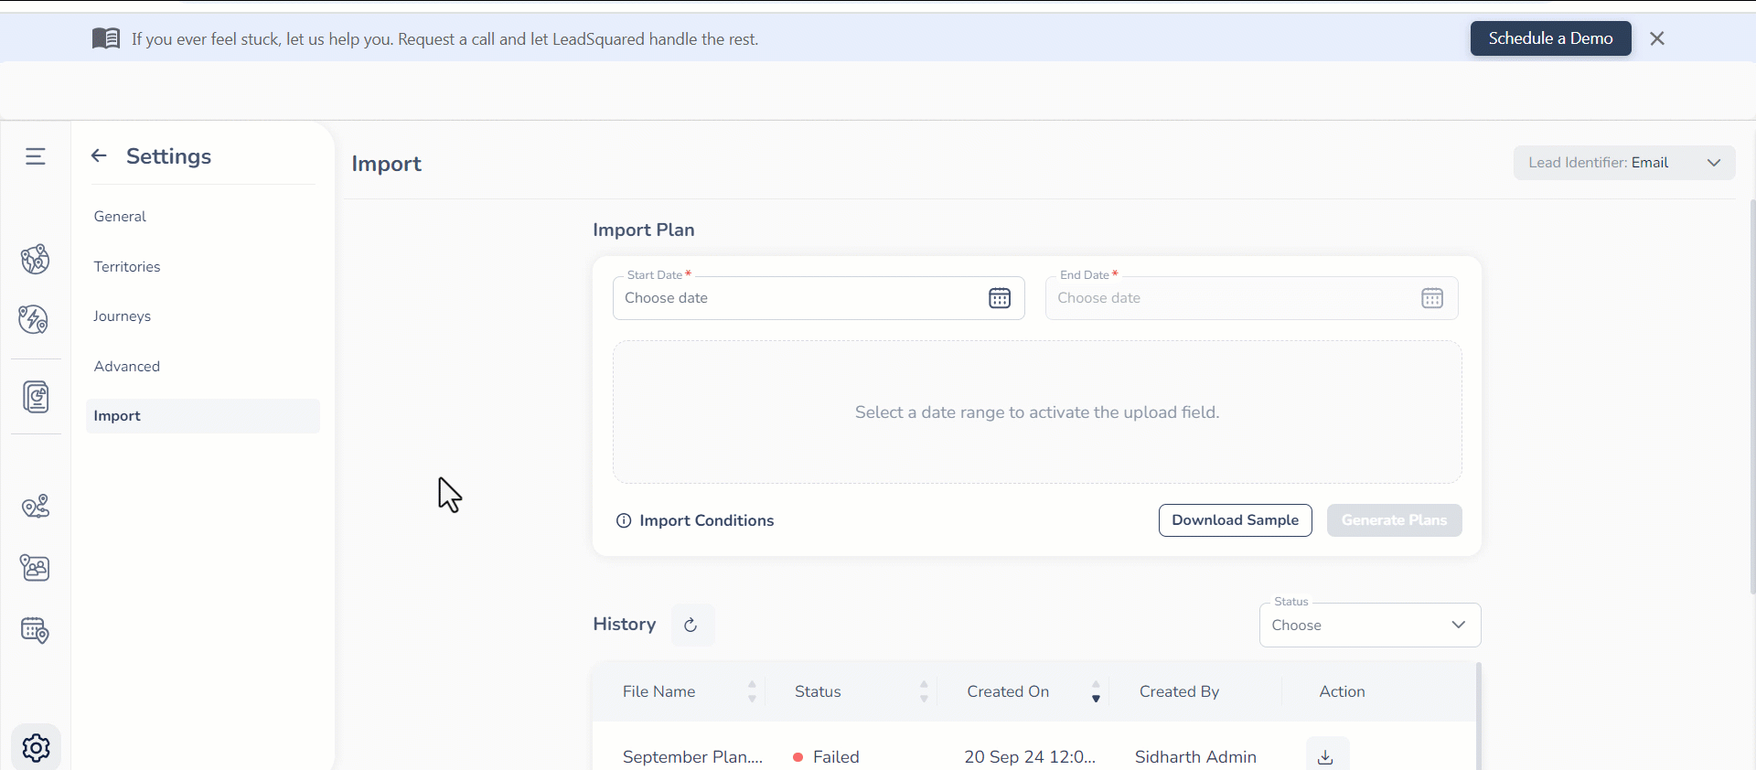Click the Schedule a Demo button

coord(1550,38)
